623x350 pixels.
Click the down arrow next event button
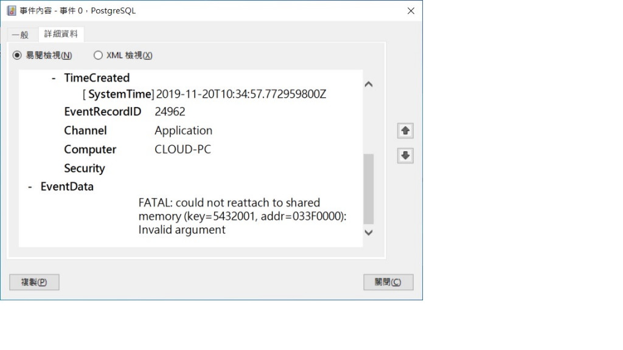[405, 156]
